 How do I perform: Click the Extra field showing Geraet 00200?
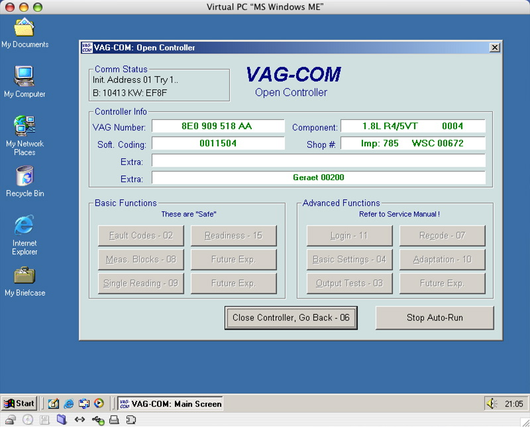[319, 177]
